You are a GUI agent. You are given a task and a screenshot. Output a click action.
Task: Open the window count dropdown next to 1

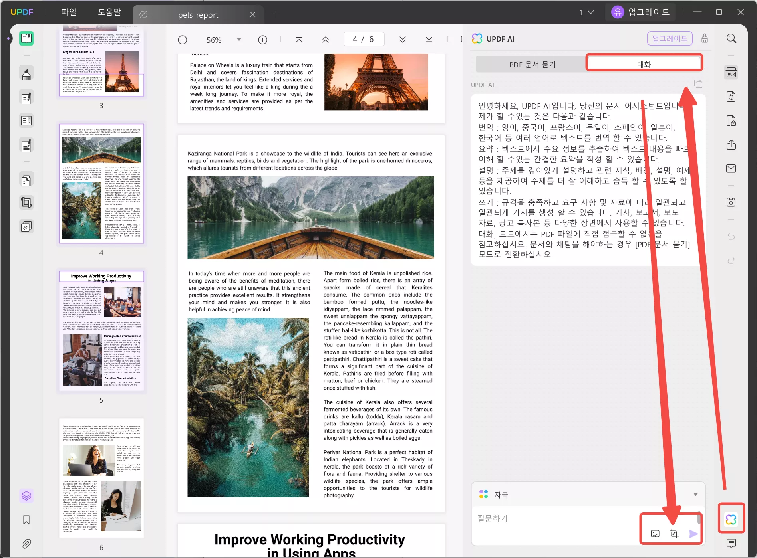[x=590, y=12]
